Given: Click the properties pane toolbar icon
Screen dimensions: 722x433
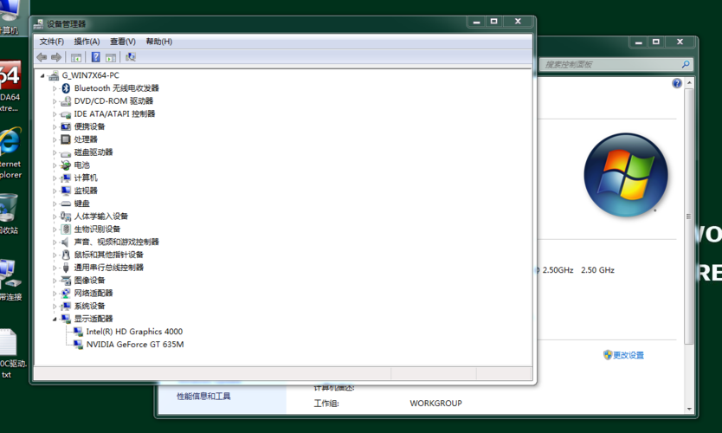Looking at the screenshot, I should click(111, 57).
